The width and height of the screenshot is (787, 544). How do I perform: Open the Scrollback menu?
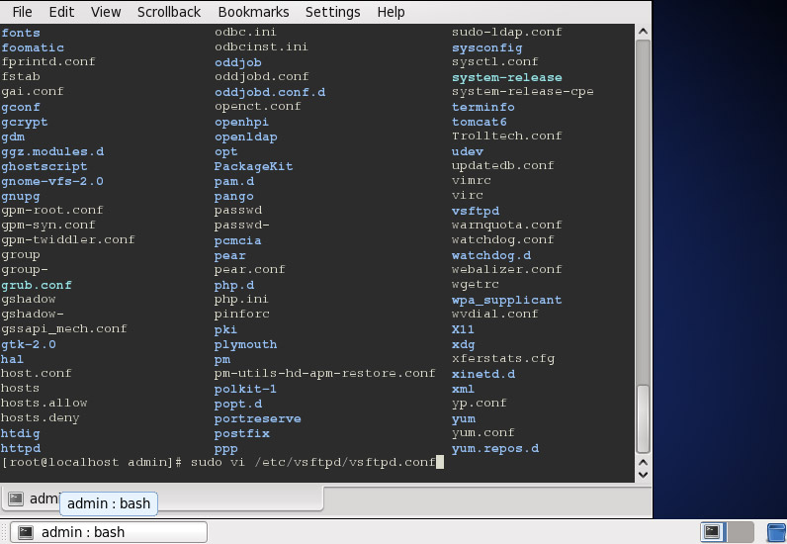coord(169,12)
